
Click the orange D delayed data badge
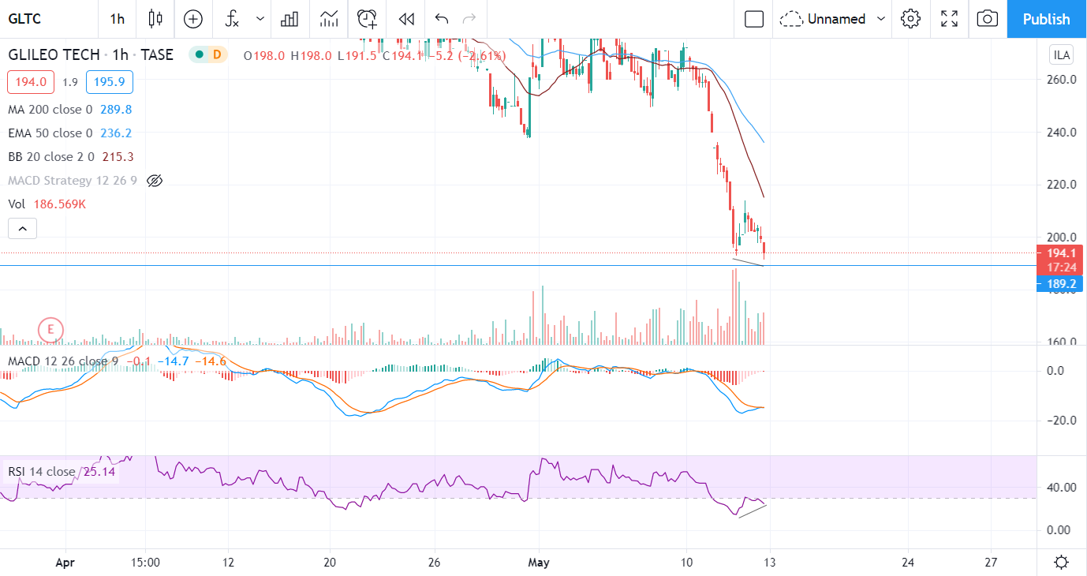click(216, 55)
